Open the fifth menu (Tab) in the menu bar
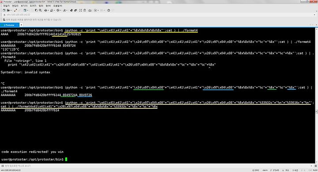This screenshot has height=172, width=318. coord(41,6)
